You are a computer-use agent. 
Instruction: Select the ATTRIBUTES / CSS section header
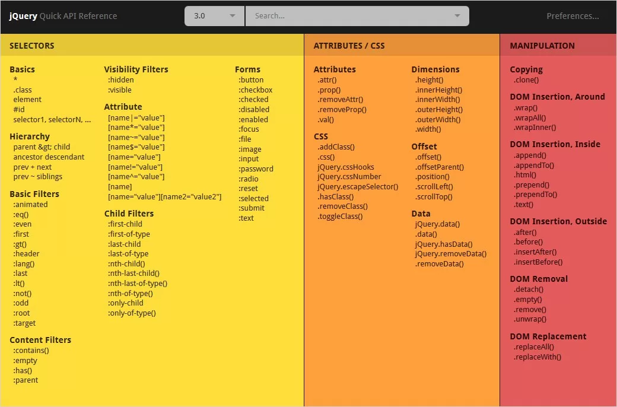point(349,46)
